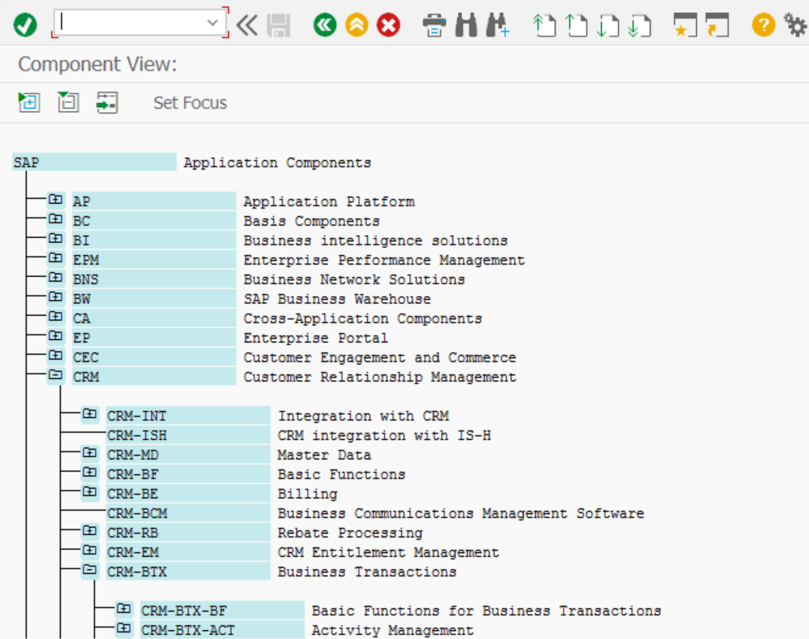Select the CRM component code cell

pyautogui.click(x=154, y=377)
